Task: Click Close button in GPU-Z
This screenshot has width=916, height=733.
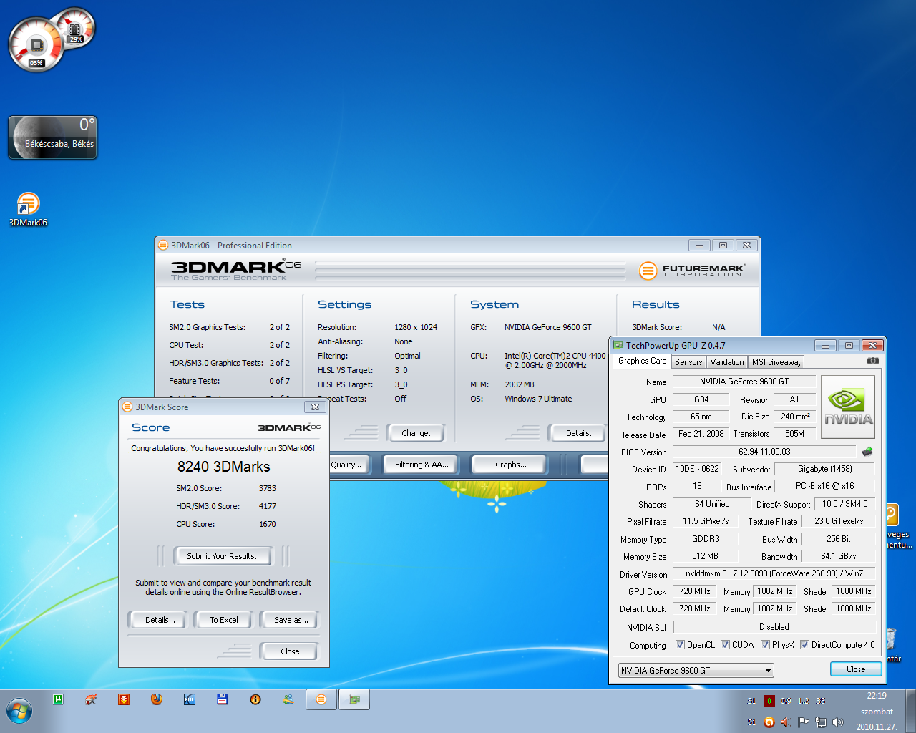Action: [x=856, y=669]
